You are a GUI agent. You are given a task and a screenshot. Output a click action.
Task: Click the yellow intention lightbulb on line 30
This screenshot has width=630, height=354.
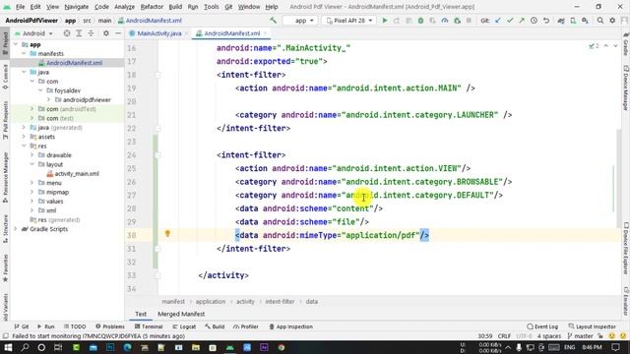(x=167, y=234)
